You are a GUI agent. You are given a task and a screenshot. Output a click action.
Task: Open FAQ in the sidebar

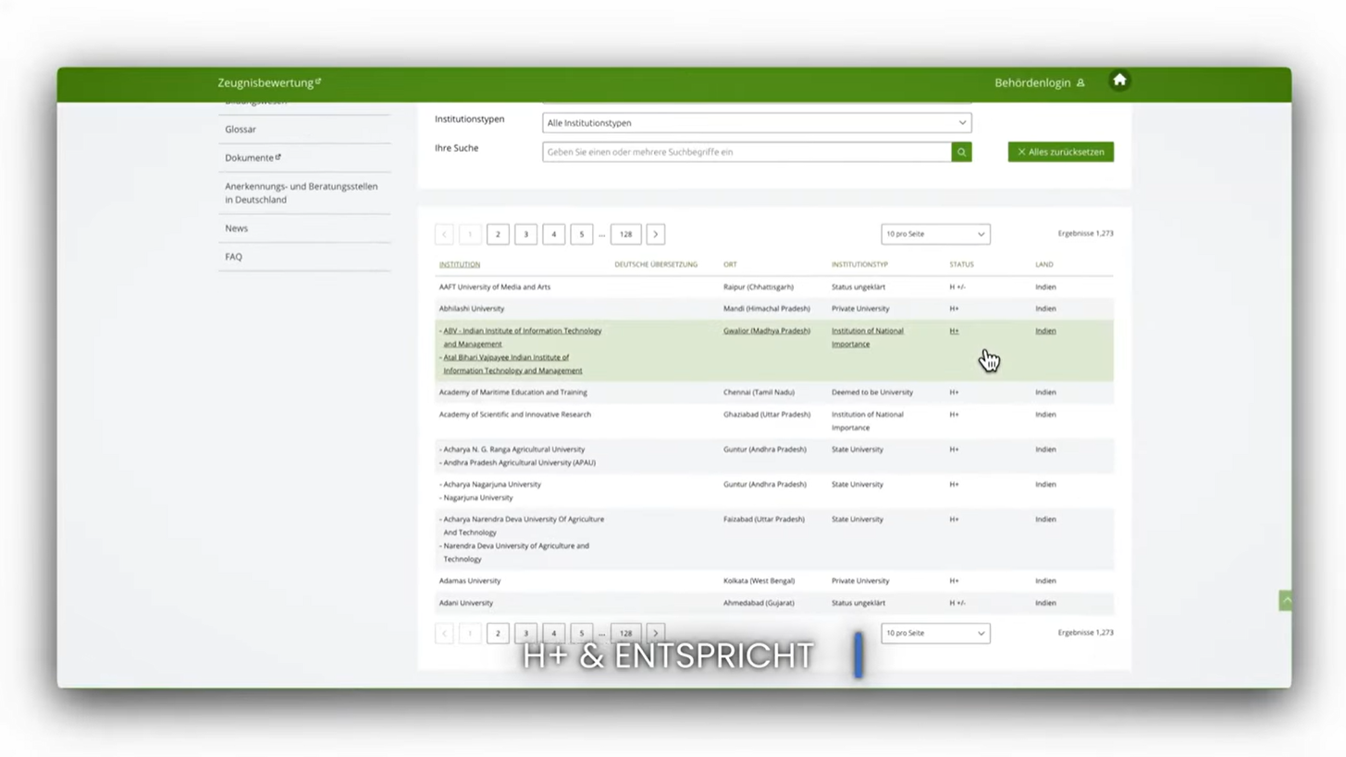233,256
